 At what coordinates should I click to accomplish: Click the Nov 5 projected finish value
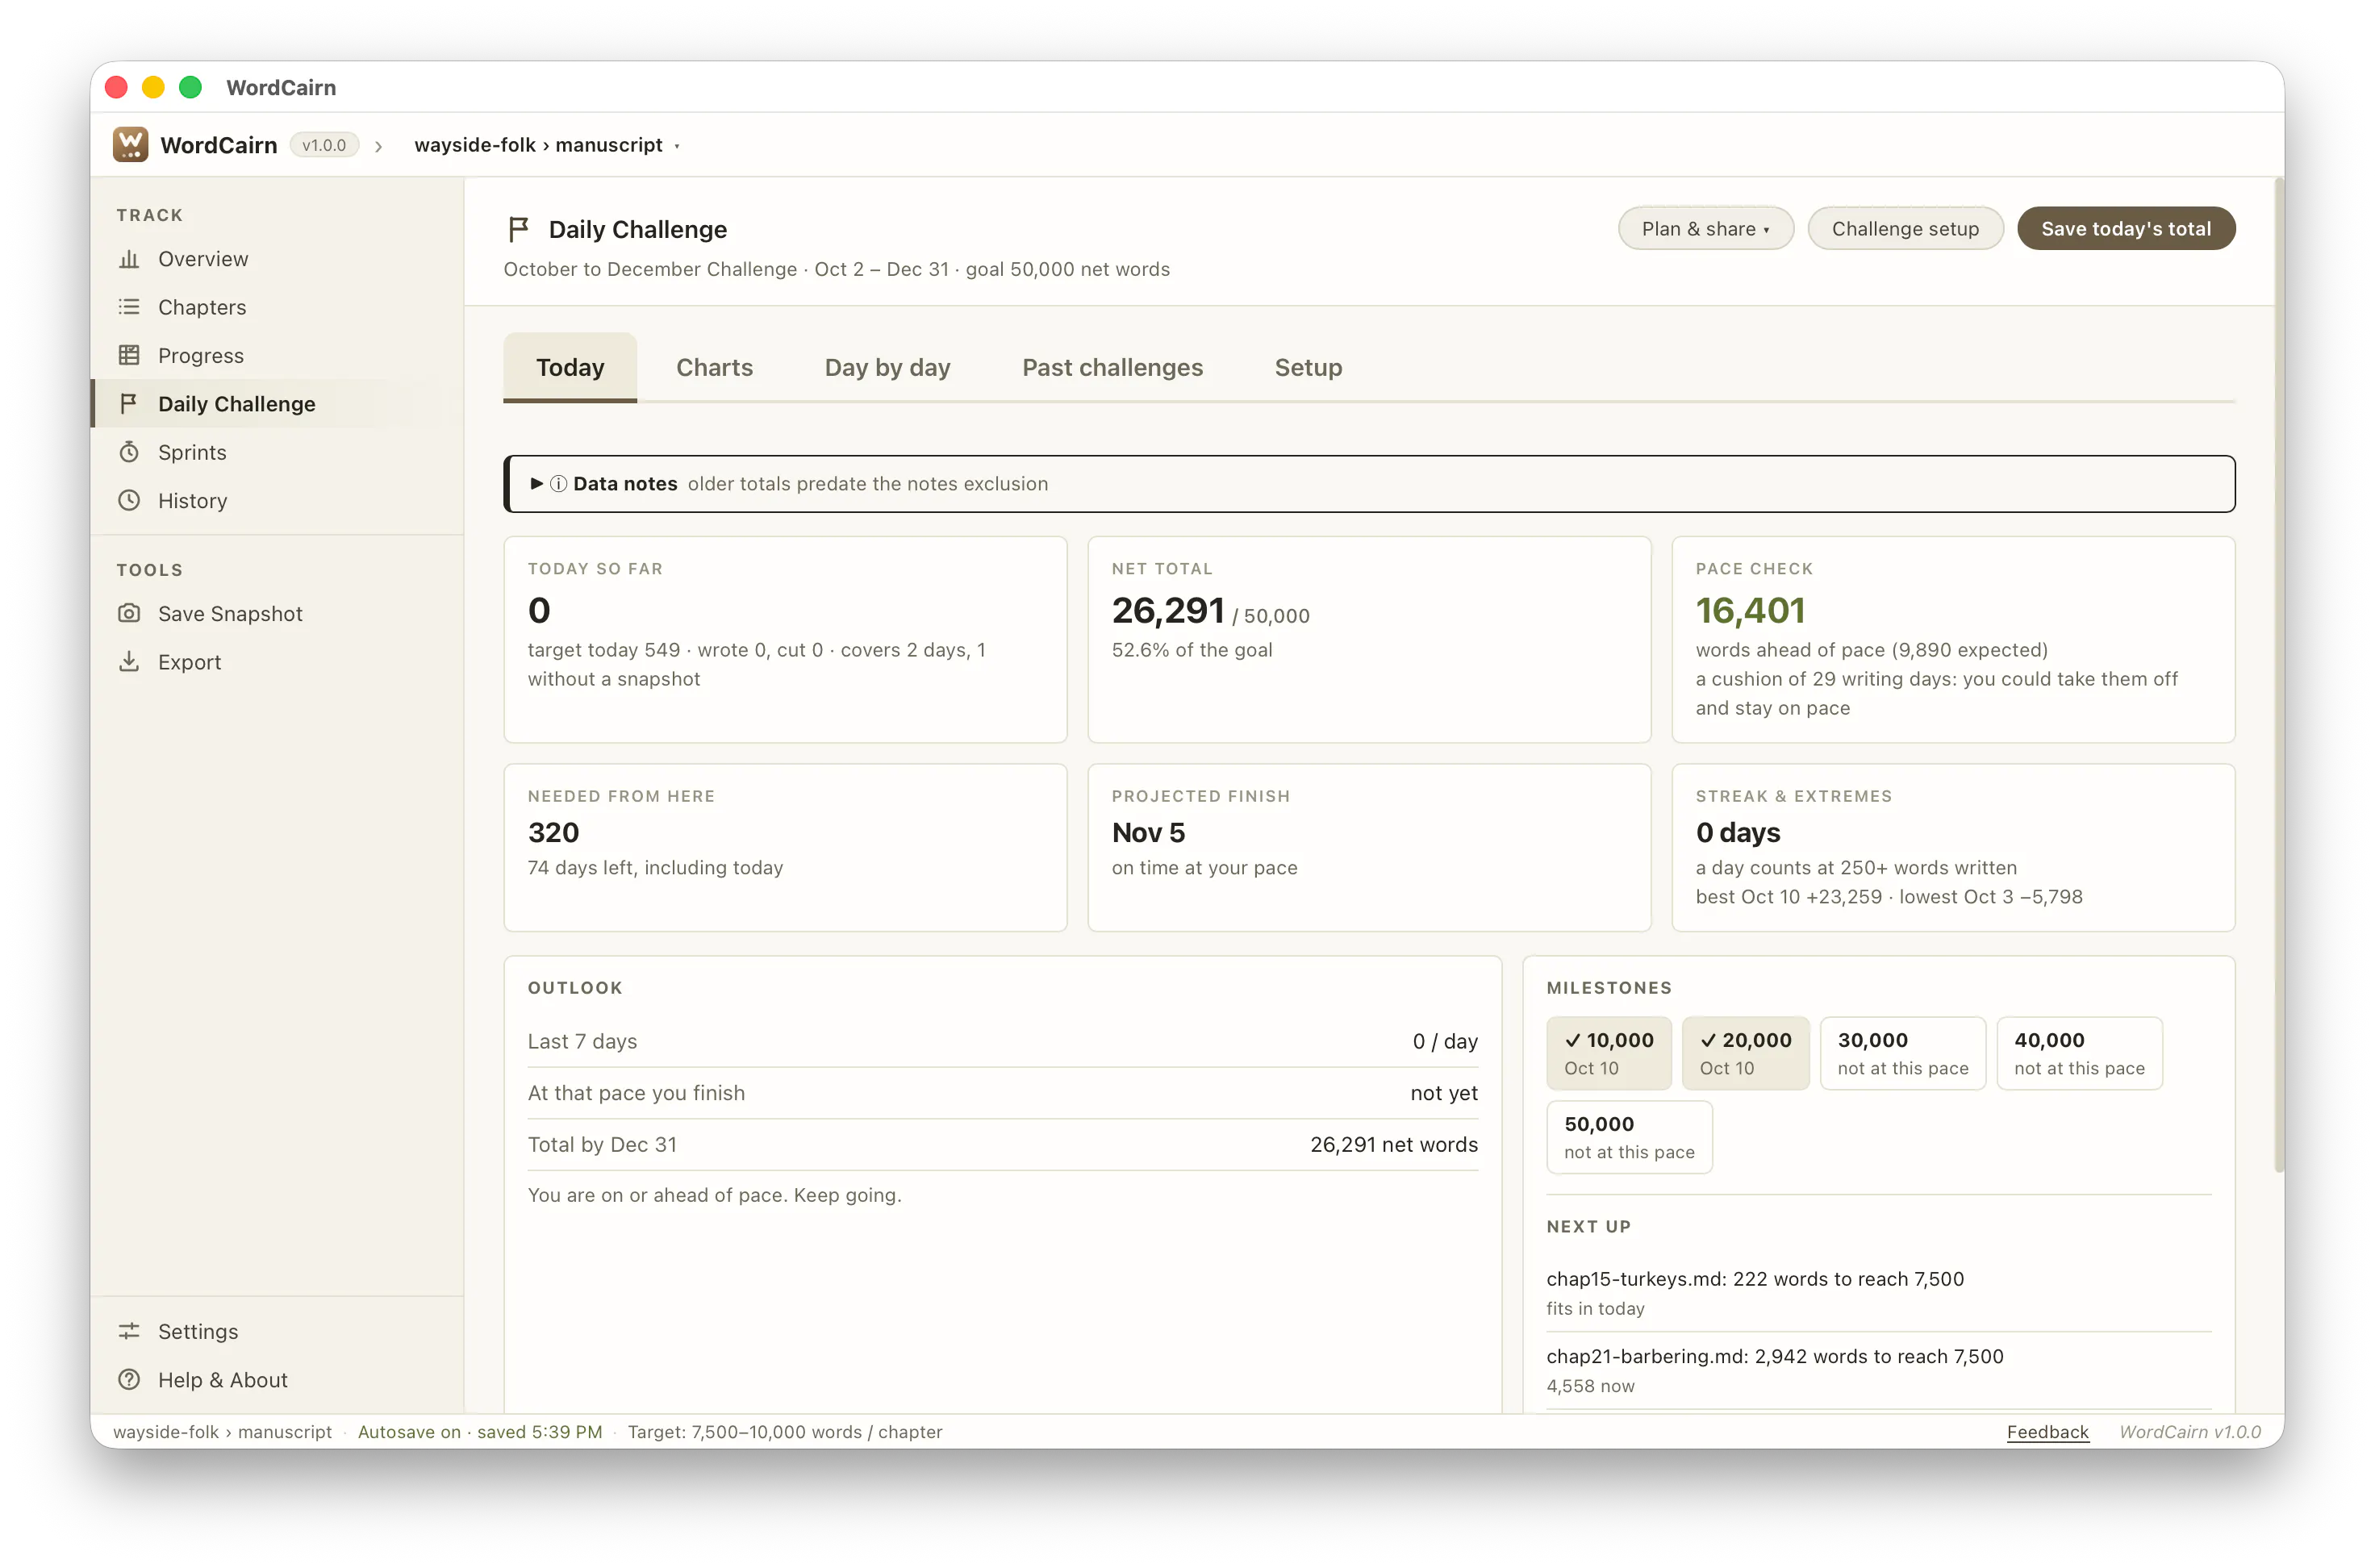pos(1148,832)
